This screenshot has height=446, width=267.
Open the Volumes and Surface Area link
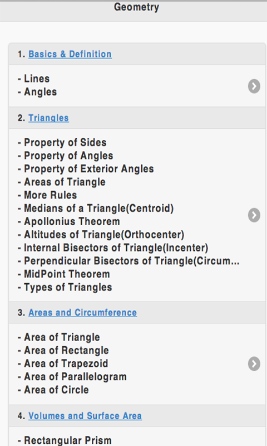tap(85, 416)
